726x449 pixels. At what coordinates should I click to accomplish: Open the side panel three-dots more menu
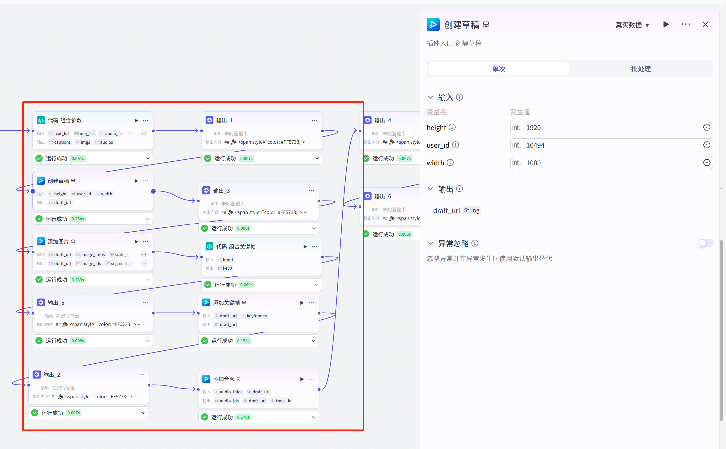(686, 24)
